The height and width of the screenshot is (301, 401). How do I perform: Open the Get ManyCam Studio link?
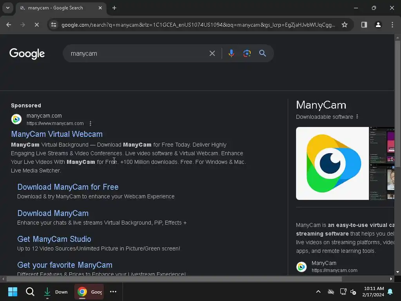click(54, 239)
